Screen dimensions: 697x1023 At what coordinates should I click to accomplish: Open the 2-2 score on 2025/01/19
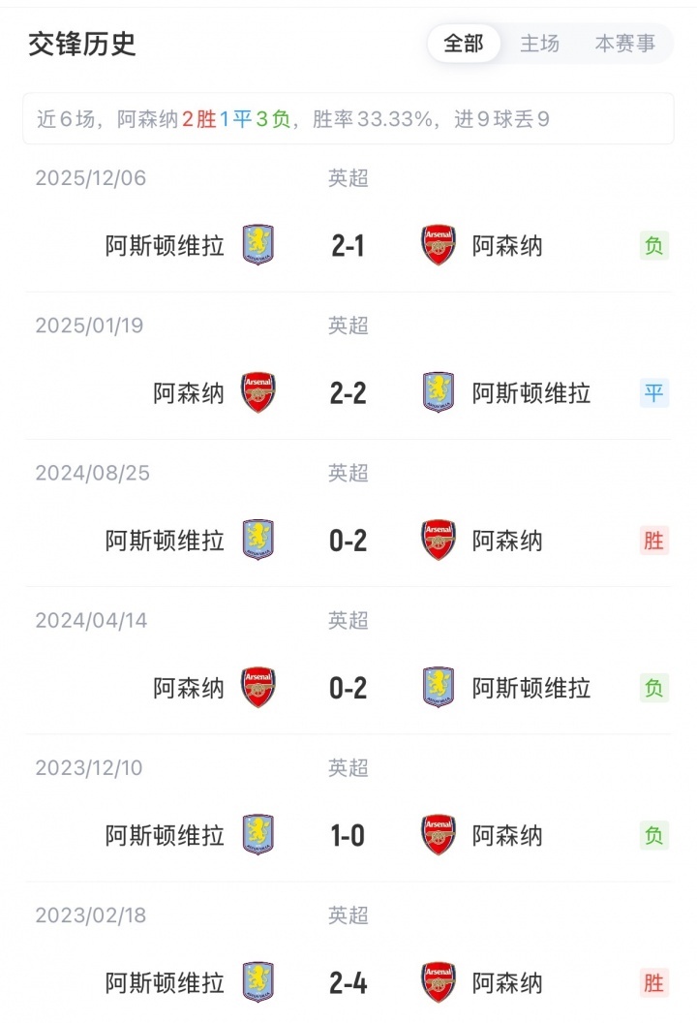click(x=348, y=393)
